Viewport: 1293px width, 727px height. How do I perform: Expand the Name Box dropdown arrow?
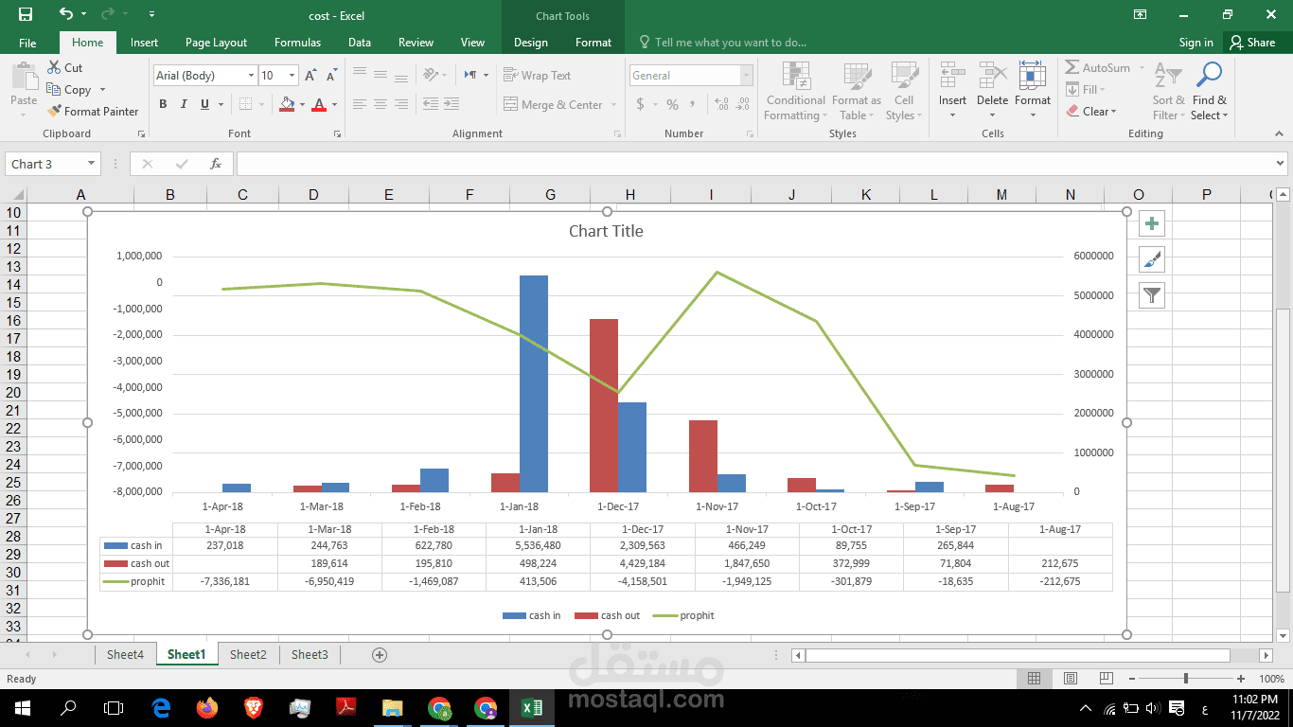[91, 164]
